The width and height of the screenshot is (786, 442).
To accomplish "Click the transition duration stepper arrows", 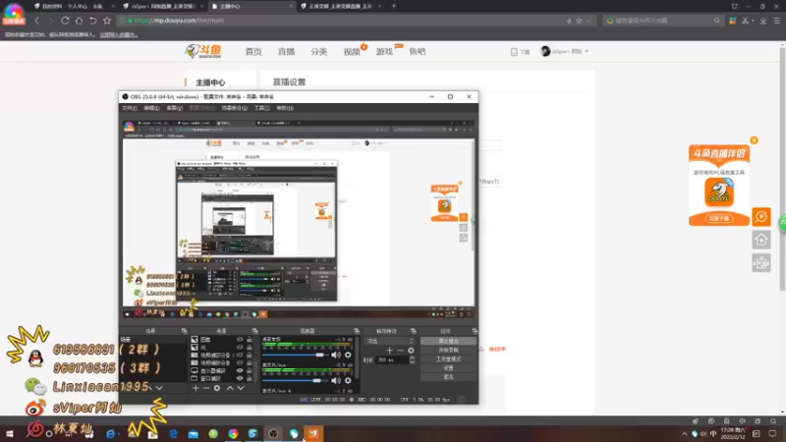I will pyautogui.click(x=412, y=359).
